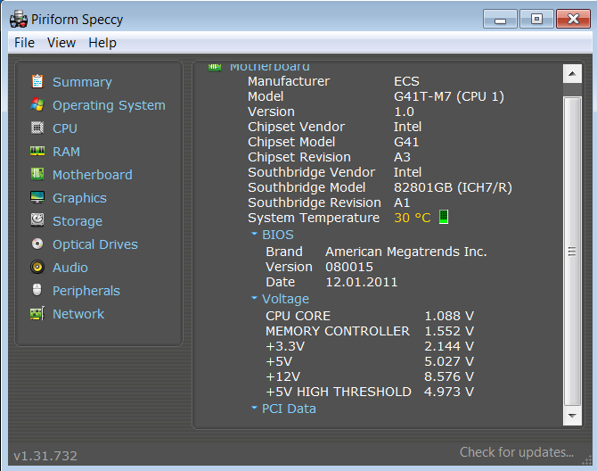
Task: Show the RAM section
Action: pos(66,152)
